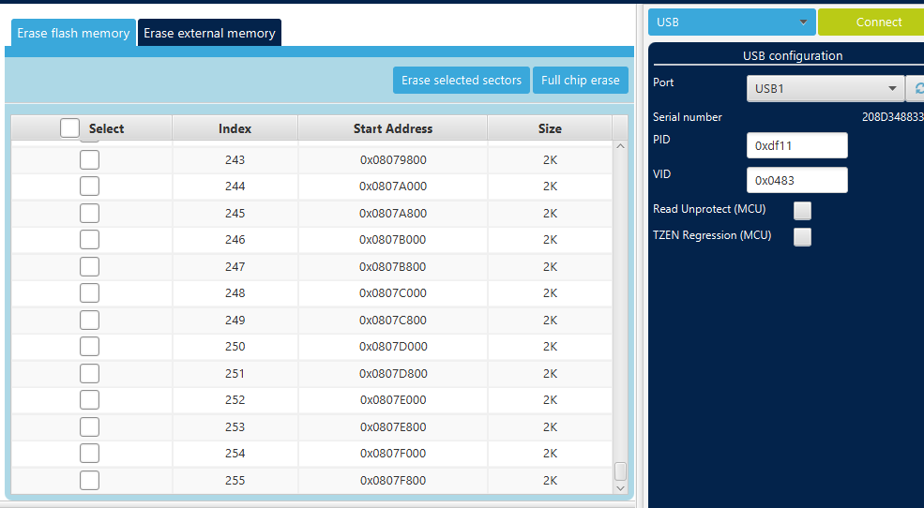
Task: Mark sector 247 for erasing
Action: [89, 267]
